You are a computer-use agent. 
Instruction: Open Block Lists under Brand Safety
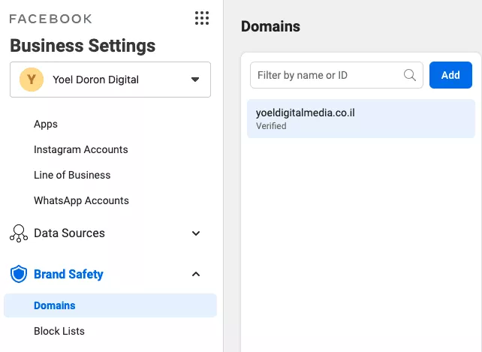click(59, 331)
